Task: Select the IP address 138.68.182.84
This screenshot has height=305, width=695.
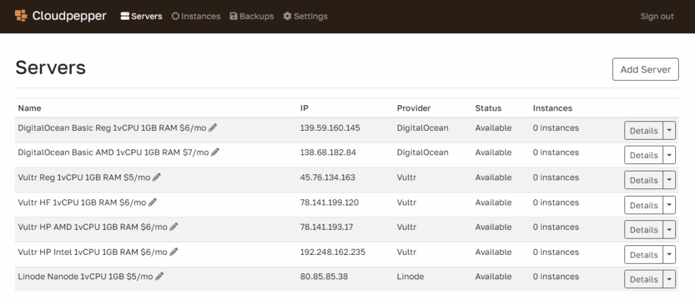Action: [328, 152]
